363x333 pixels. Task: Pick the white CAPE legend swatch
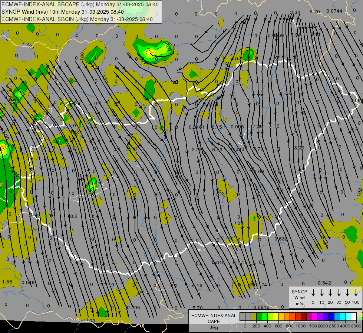click(353, 316)
